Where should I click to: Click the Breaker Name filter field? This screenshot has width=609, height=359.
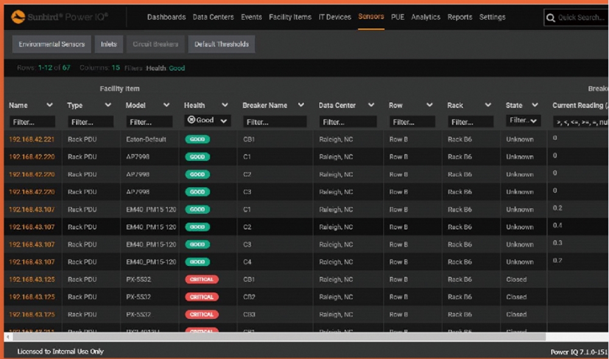(274, 122)
